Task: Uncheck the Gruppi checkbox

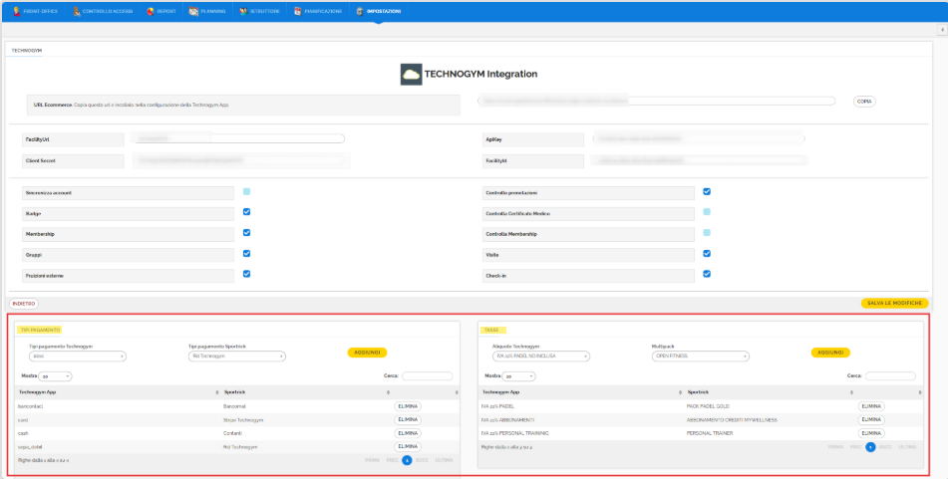Action: pyautogui.click(x=246, y=254)
